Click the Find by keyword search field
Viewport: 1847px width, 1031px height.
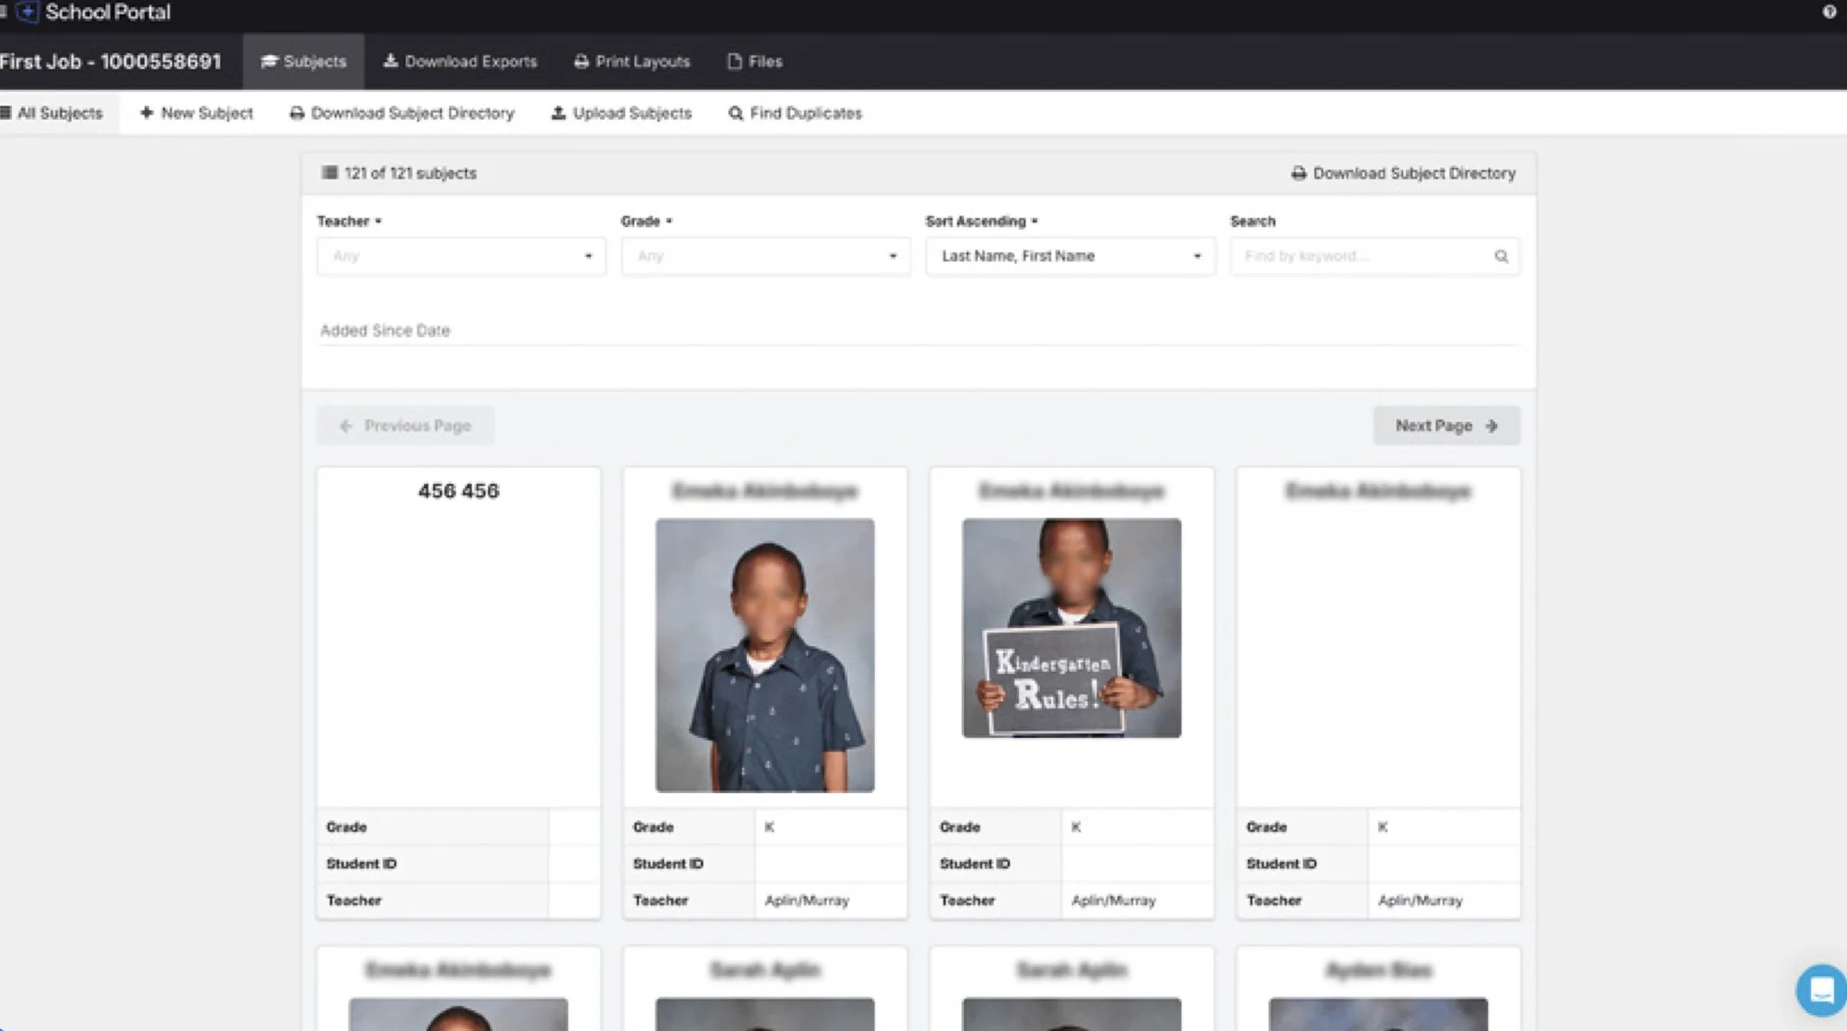coord(1362,257)
